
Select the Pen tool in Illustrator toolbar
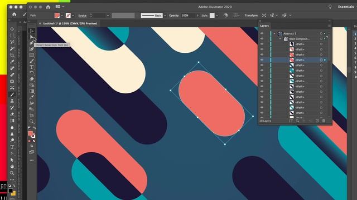[32, 43]
